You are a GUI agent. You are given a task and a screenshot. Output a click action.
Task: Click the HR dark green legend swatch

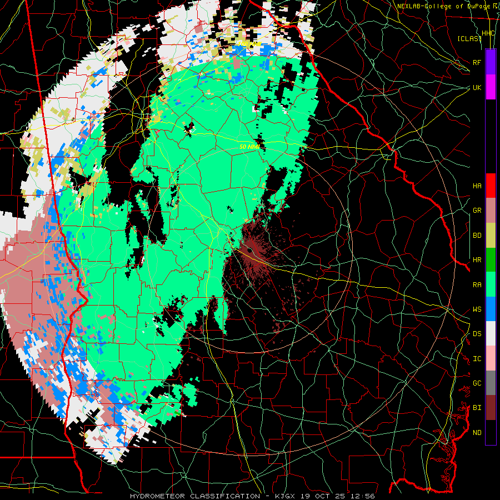[491, 259]
